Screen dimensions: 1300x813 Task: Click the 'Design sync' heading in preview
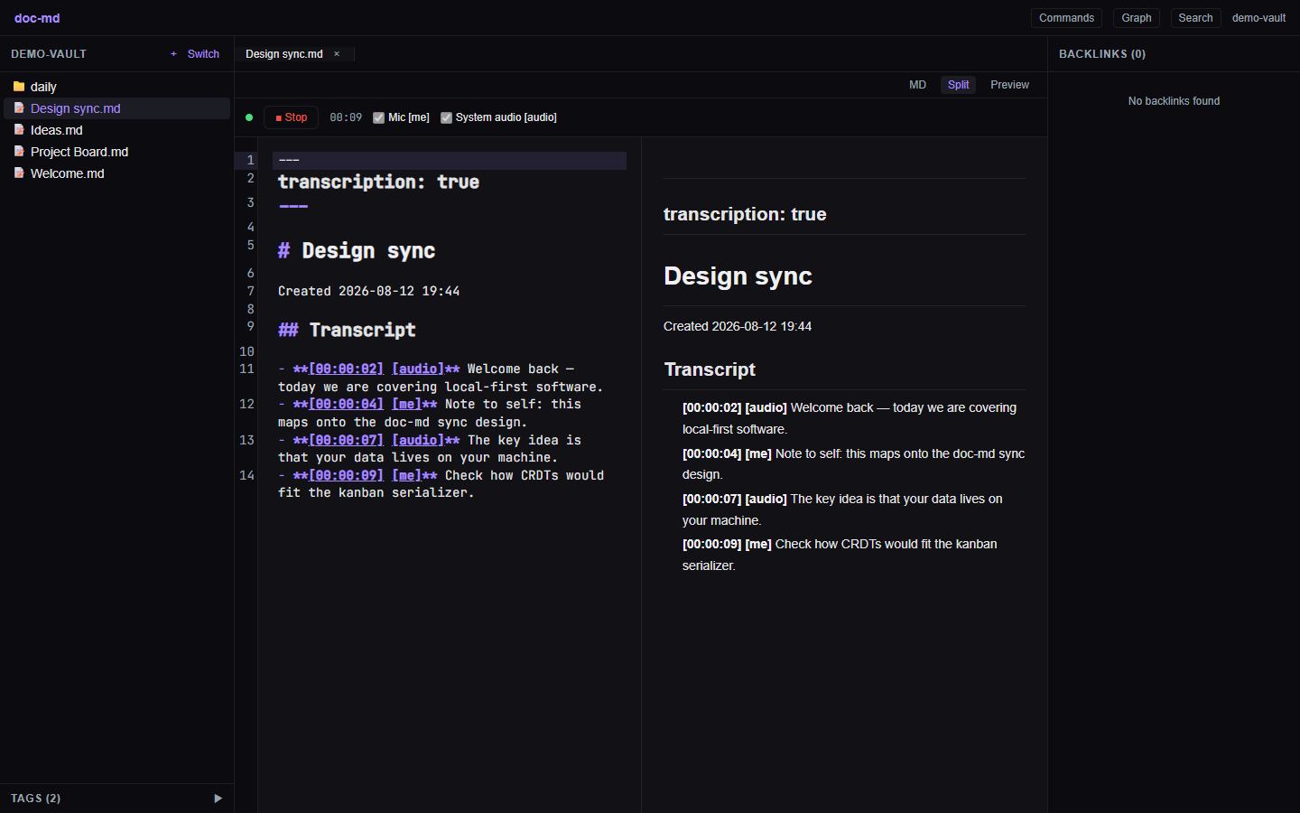[x=738, y=276]
